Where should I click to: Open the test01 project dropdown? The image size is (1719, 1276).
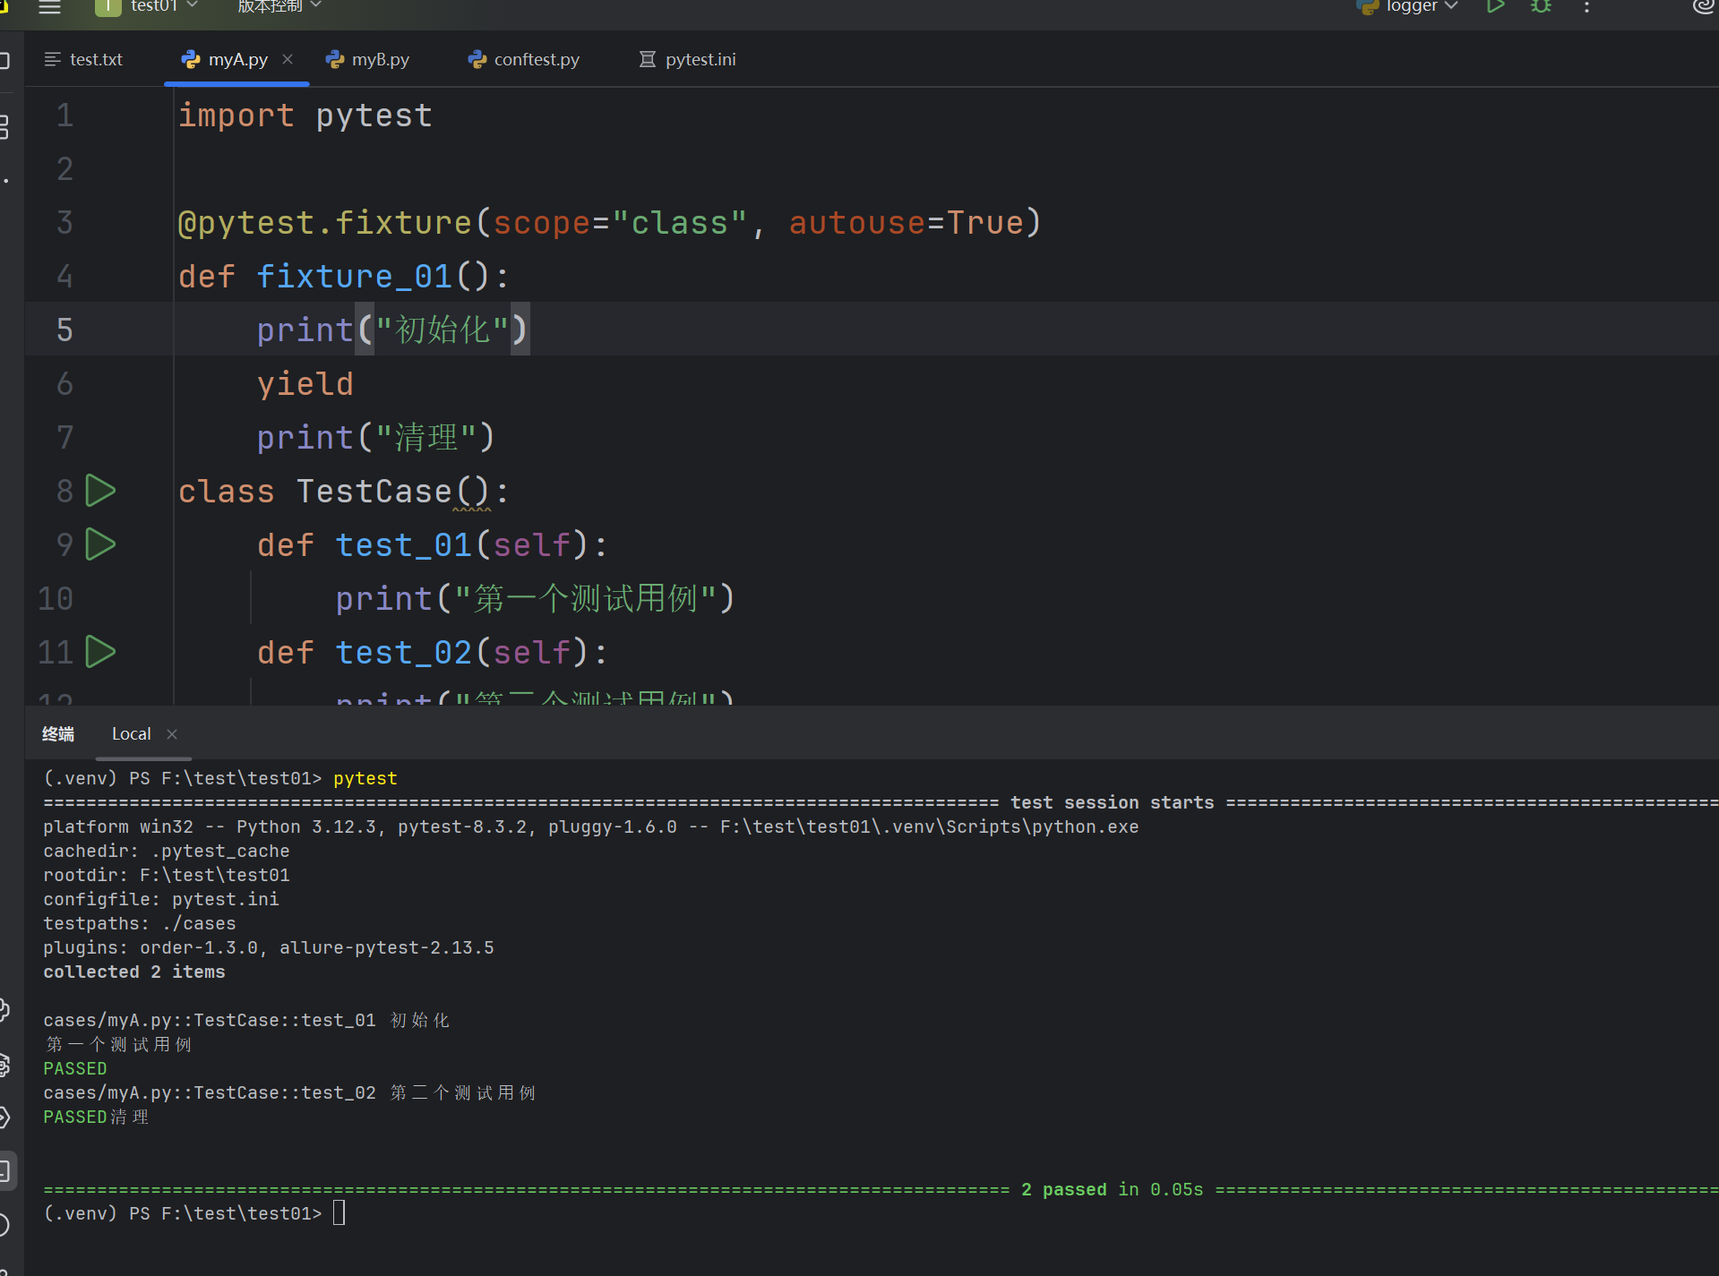[x=147, y=7]
